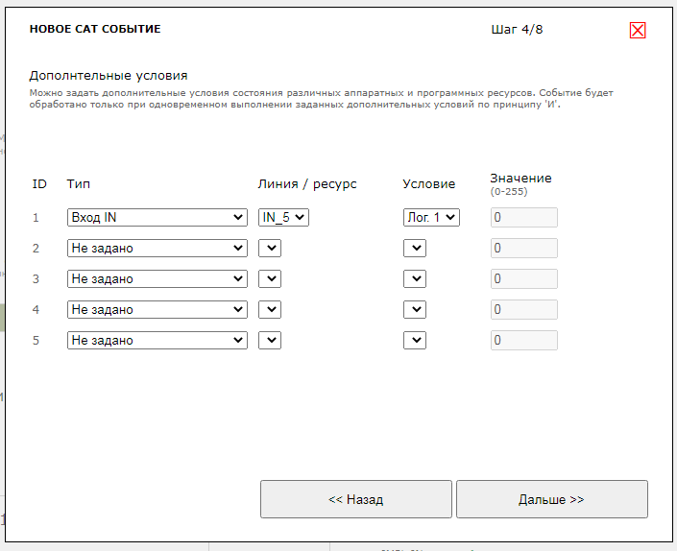Click the Значение value field in row 5
This screenshot has width=677, height=551.
[523, 341]
